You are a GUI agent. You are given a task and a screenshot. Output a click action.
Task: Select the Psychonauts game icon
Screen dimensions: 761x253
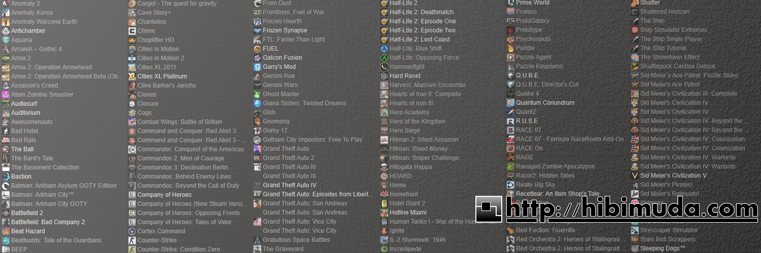point(510,39)
